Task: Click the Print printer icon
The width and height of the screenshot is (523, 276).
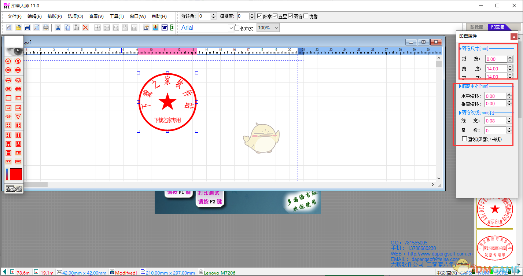Action: (x=46, y=27)
